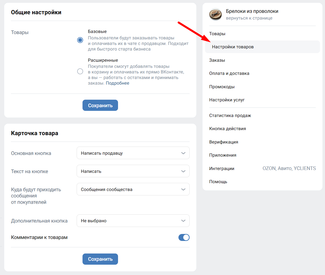Open the Сообщения сообщества dropdown
Screen dimensions: 325x275
(x=133, y=189)
